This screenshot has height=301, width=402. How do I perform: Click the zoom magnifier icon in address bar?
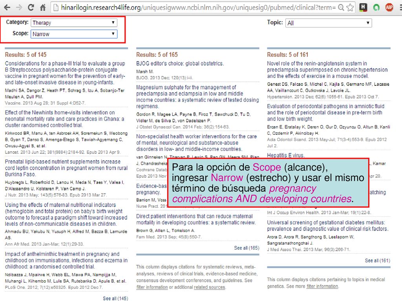click(x=341, y=7)
